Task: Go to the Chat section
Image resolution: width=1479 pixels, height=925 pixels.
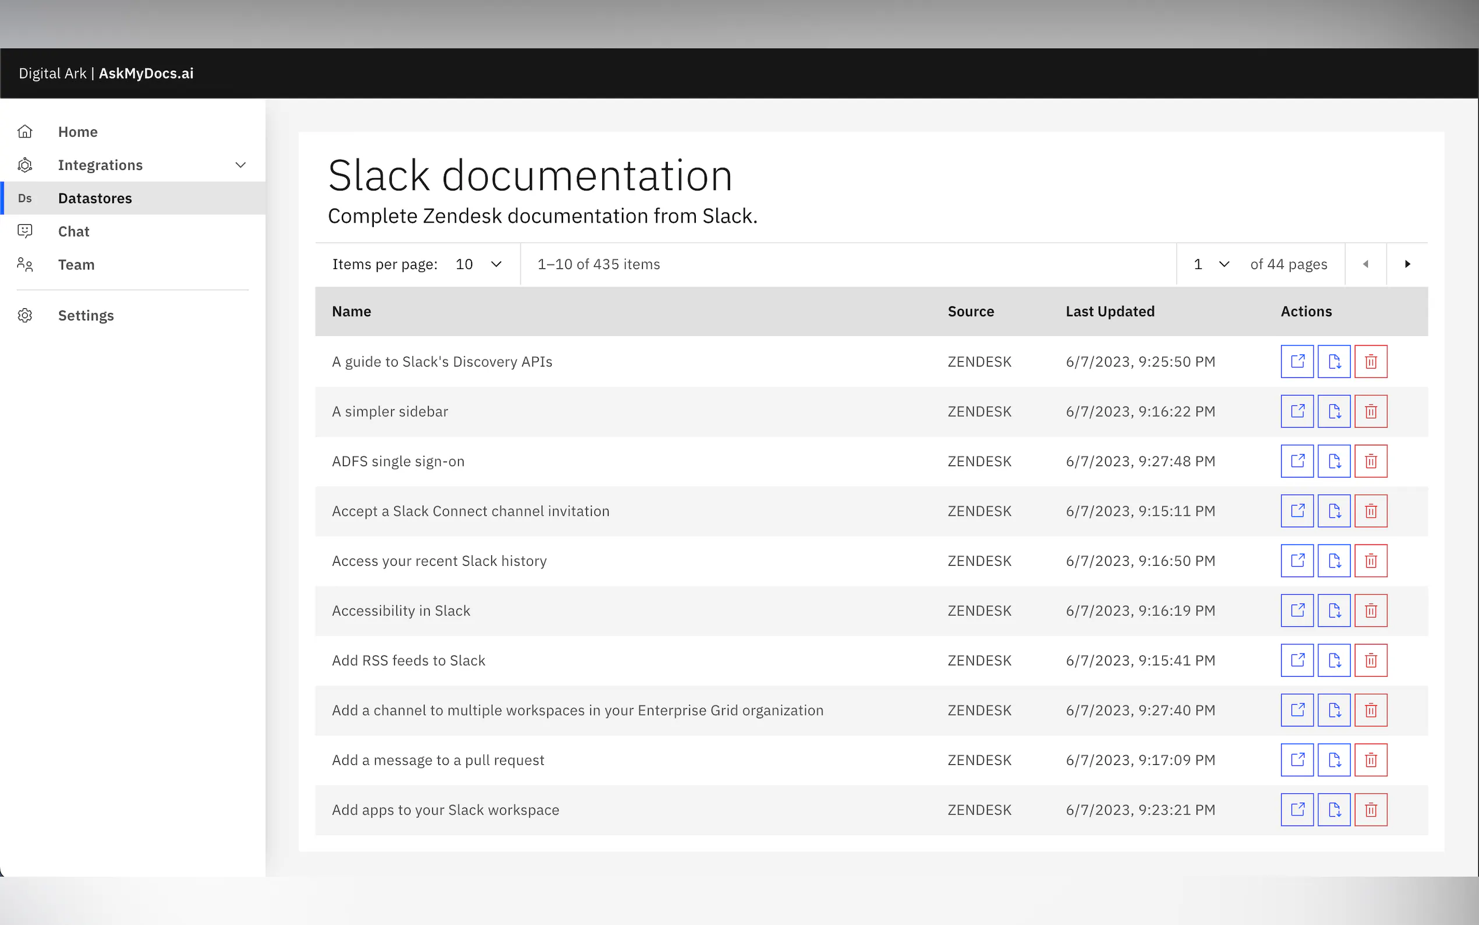Action: click(x=73, y=231)
